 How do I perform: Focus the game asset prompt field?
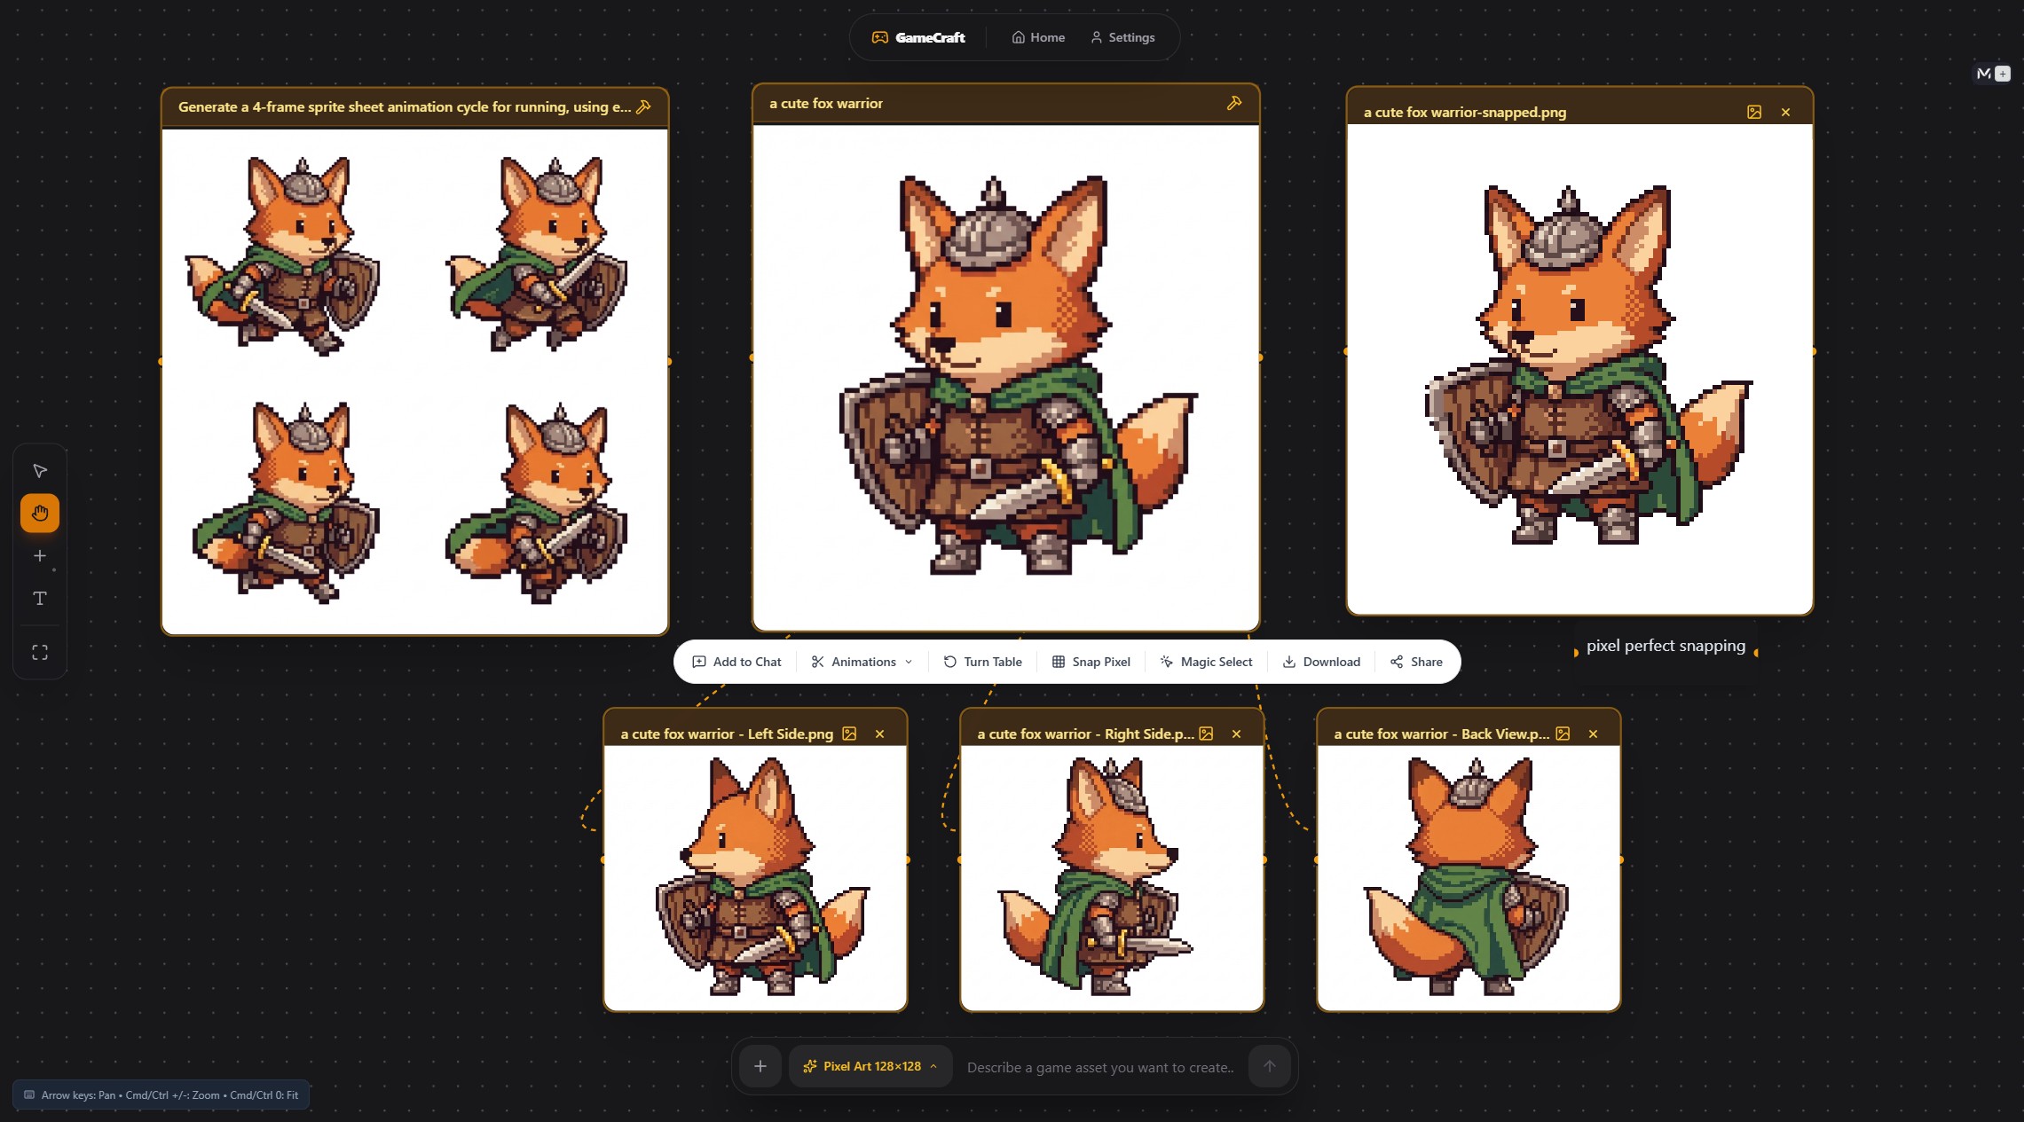coord(1100,1067)
